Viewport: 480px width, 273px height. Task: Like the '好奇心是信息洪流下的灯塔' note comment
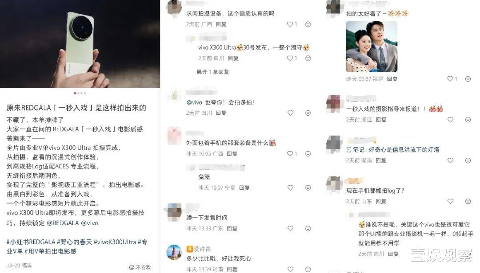(450, 160)
